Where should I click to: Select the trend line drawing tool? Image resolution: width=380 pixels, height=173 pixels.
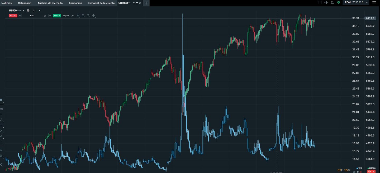coord(1,120)
